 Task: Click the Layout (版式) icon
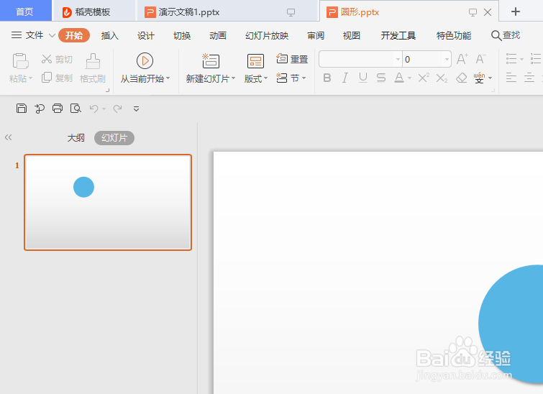pos(255,61)
